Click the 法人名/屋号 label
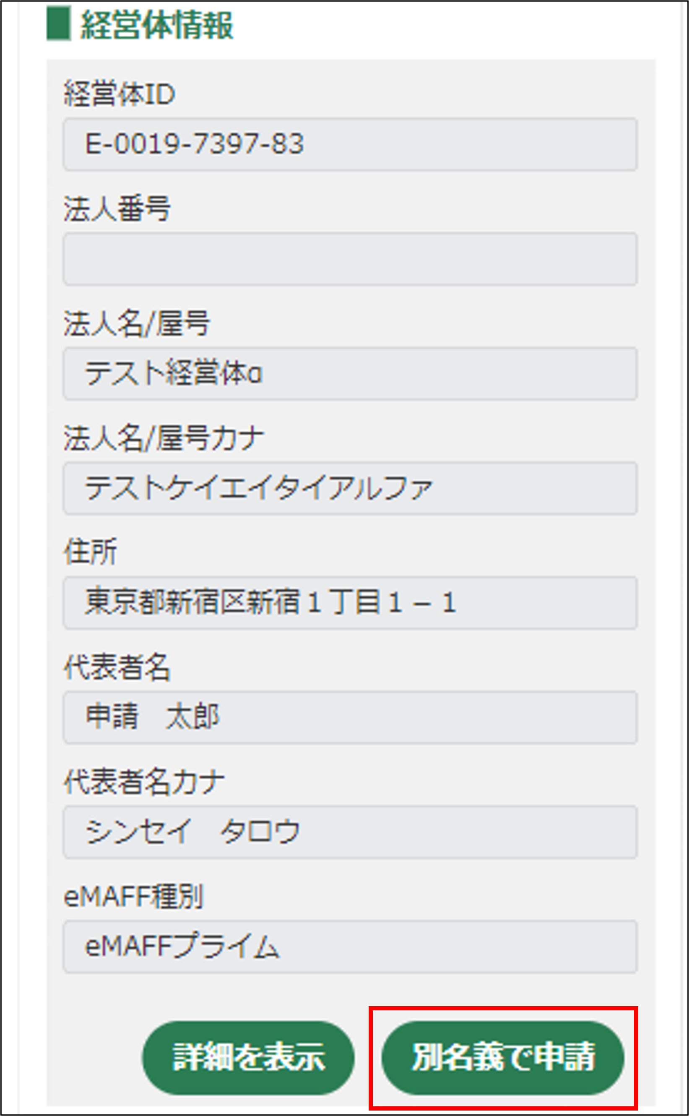 pos(136,323)
